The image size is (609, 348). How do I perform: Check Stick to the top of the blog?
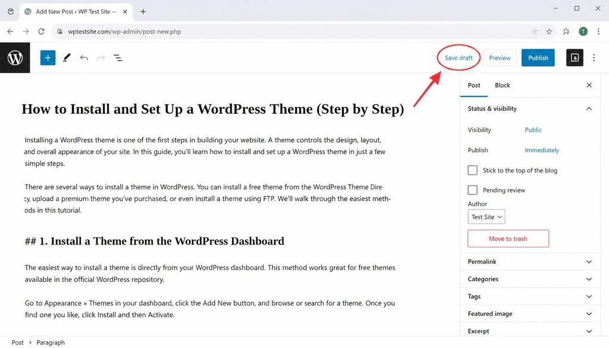472,170
